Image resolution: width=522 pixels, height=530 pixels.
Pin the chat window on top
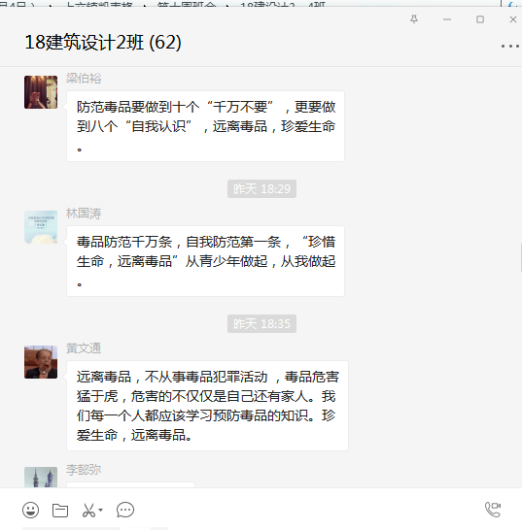(414, 19)
